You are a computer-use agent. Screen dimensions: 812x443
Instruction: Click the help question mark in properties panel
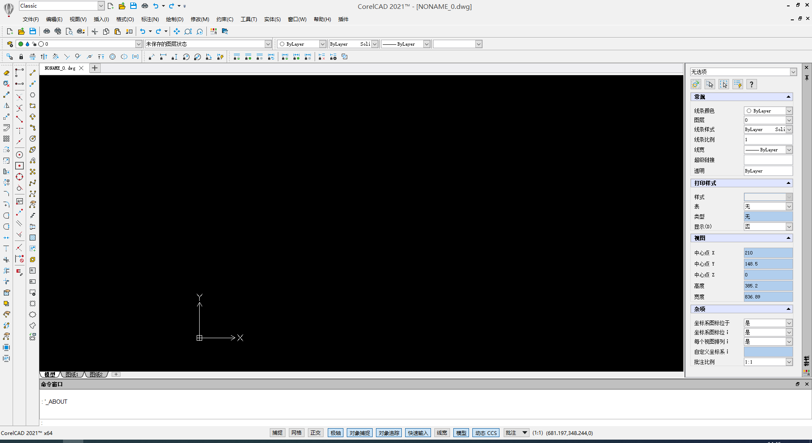point(751,85)
